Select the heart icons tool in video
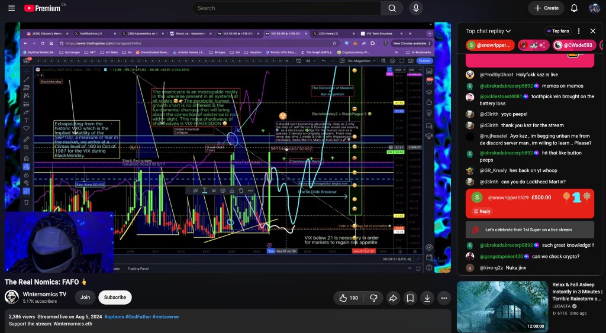Screen dimensions: 606x333 [x=26, y=128]
